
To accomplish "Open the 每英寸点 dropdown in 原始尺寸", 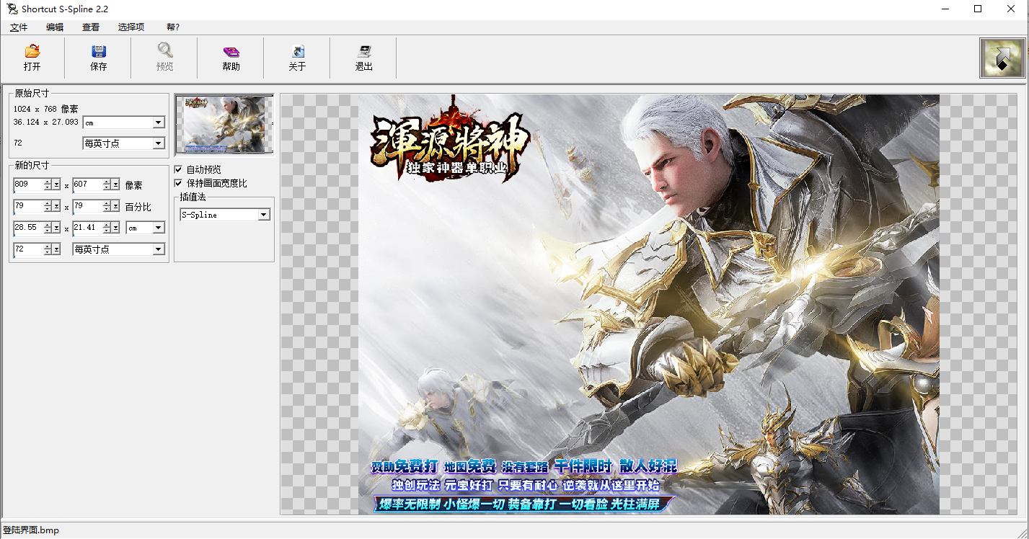I will coord(159,143).
